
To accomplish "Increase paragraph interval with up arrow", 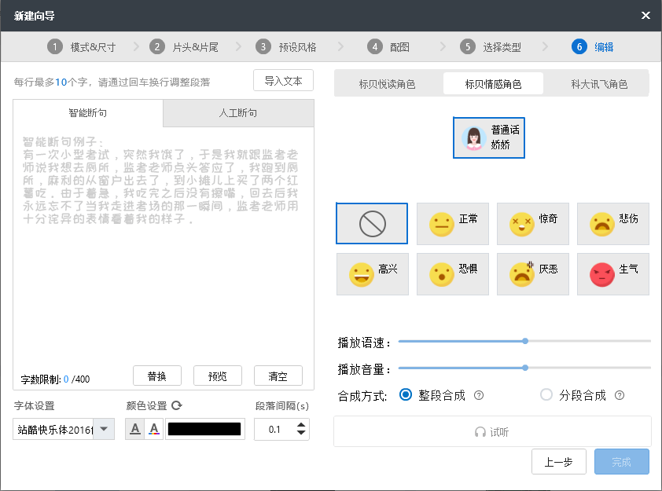I will pos(301,425).
